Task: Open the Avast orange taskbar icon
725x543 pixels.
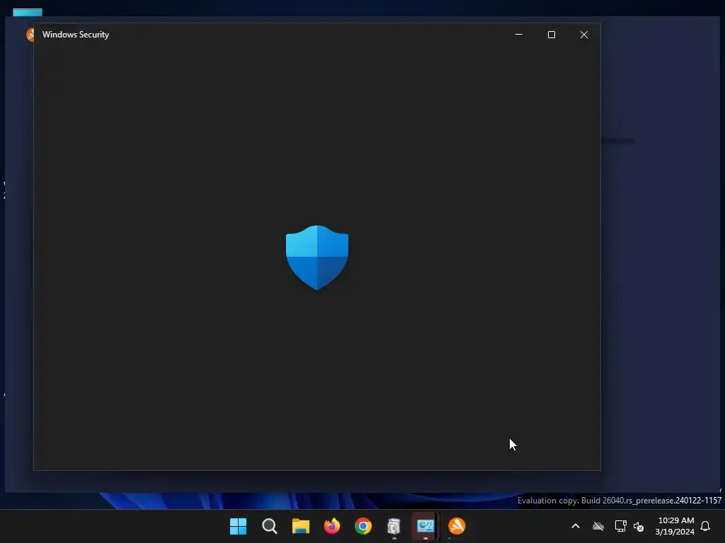Action: (x=457, y=526)
